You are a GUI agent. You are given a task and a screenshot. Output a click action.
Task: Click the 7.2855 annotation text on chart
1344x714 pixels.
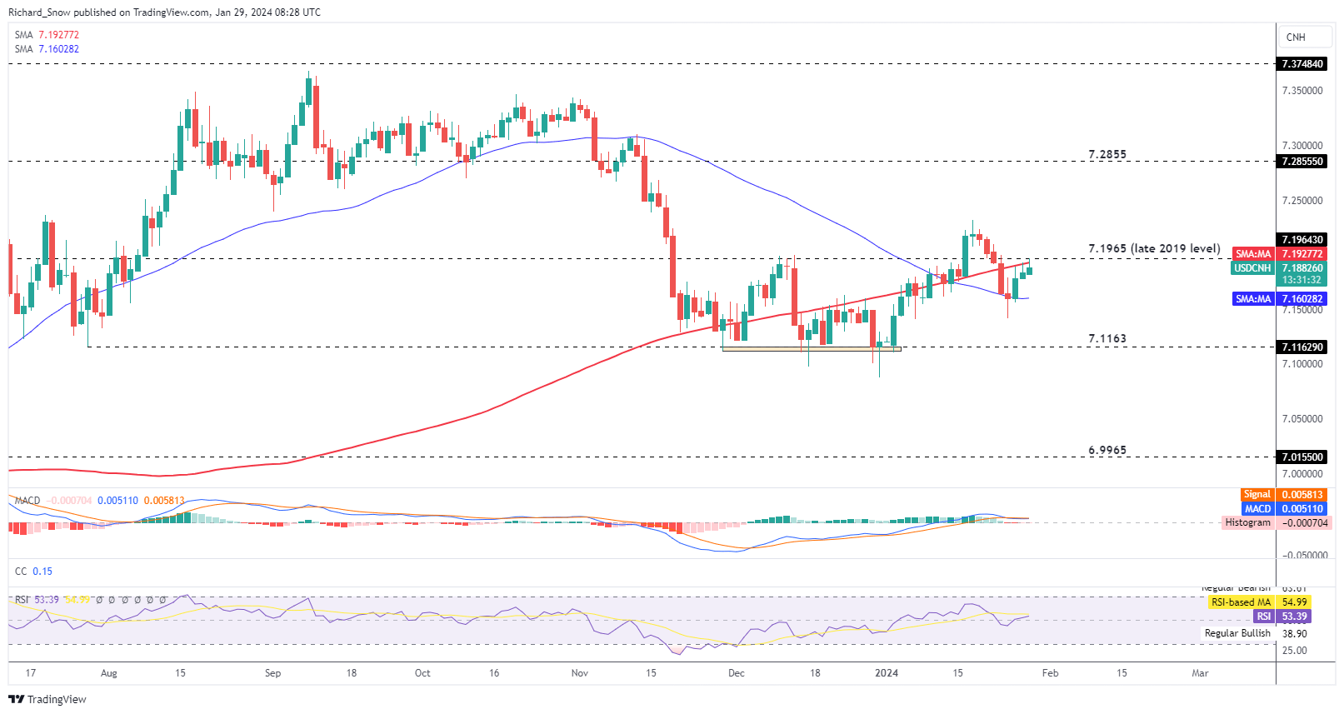(1107, 154)
